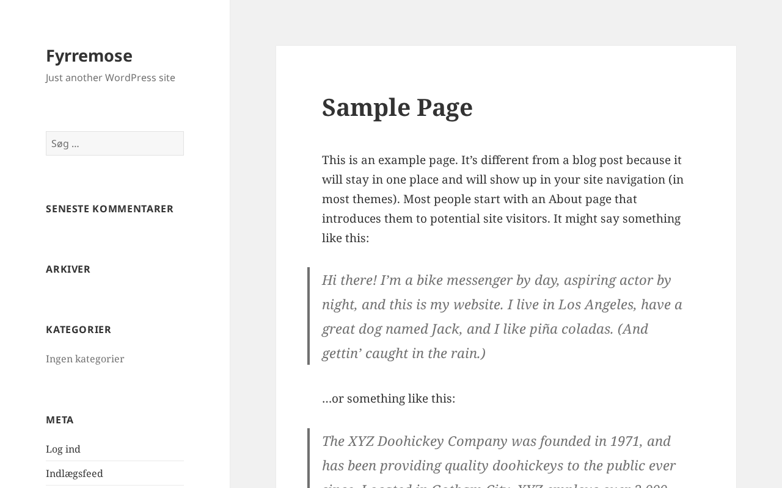Focus the Søg search field
The width and height of the screenshot is (782, 488).
(x=115, y=143)
